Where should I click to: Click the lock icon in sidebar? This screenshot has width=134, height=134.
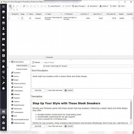(x=3, y=123)
